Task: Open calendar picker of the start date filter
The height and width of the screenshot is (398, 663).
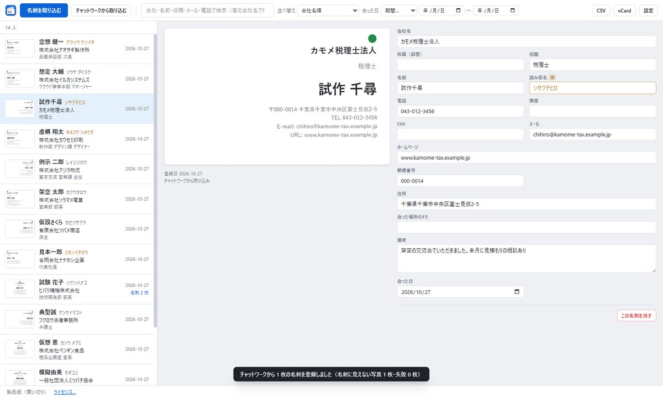Action: tap(458, 11)
